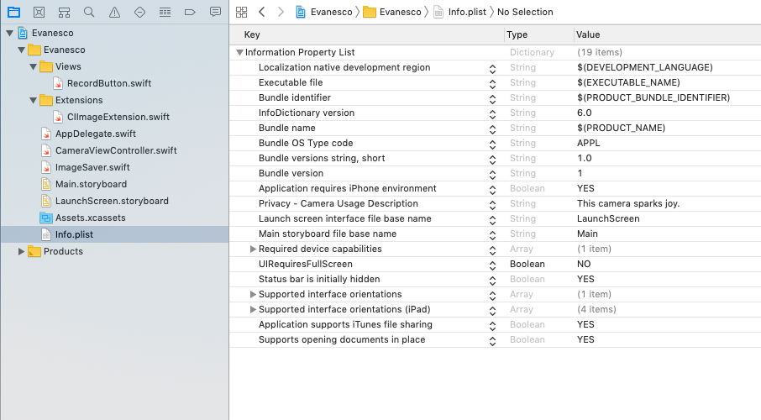This screenshot has height=420, width=761.
Task: Click the camera usage description value field
Action: [x=628, y=203]
